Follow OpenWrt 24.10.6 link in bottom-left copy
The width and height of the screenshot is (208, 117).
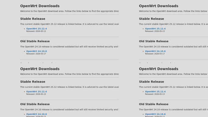click(37, 114)
